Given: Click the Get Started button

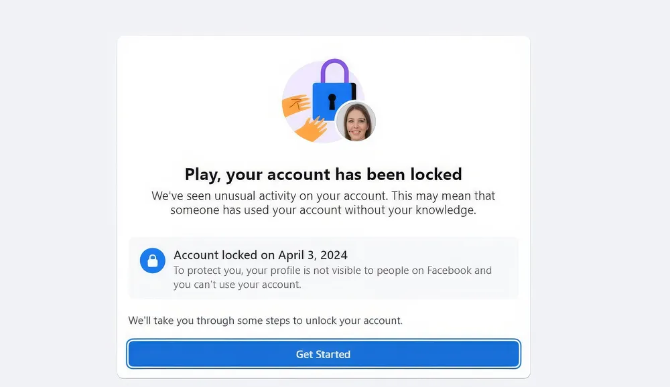Looking at the screenshot, I should point(324,354).
